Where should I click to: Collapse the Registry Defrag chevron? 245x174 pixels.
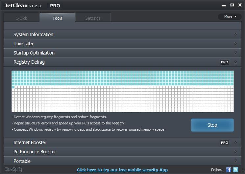point(235,62)
